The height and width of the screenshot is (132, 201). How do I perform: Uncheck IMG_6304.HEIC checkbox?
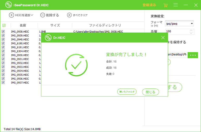coord(3,51)
